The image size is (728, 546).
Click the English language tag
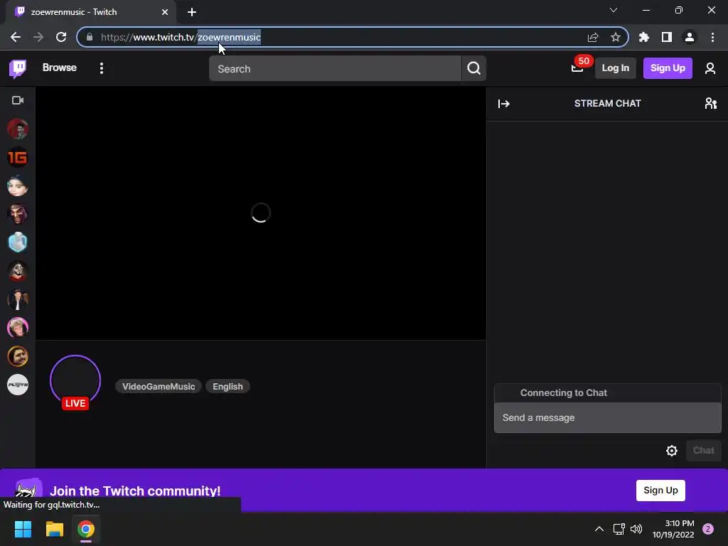pyautogui.click(x=227, y=386)
